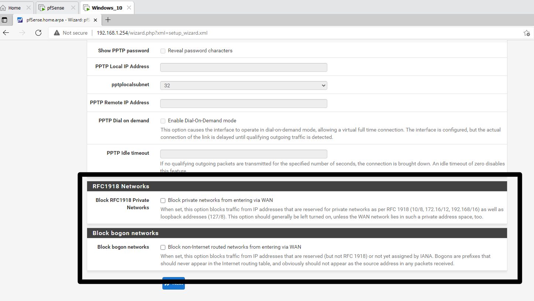Click the pptplocalsubnet label
Screen dimensions: 534x301
[x=130, y=84]
